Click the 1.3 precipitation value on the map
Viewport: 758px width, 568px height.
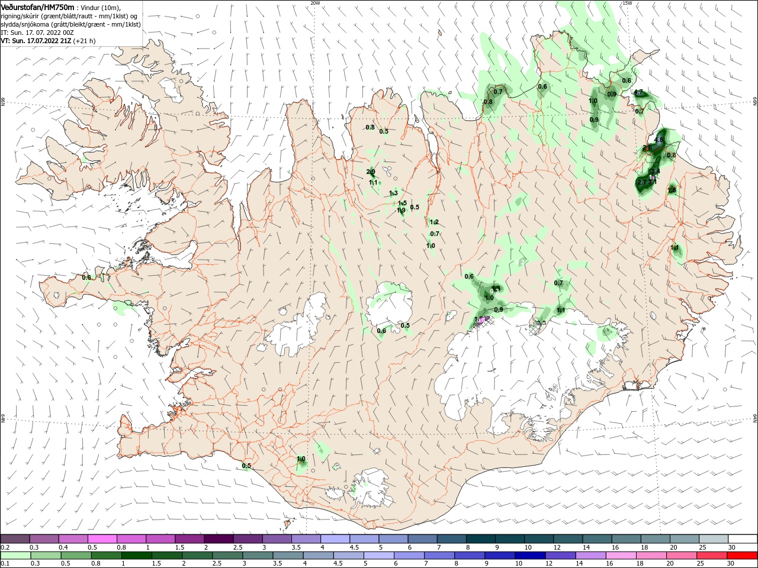[393, 193]
